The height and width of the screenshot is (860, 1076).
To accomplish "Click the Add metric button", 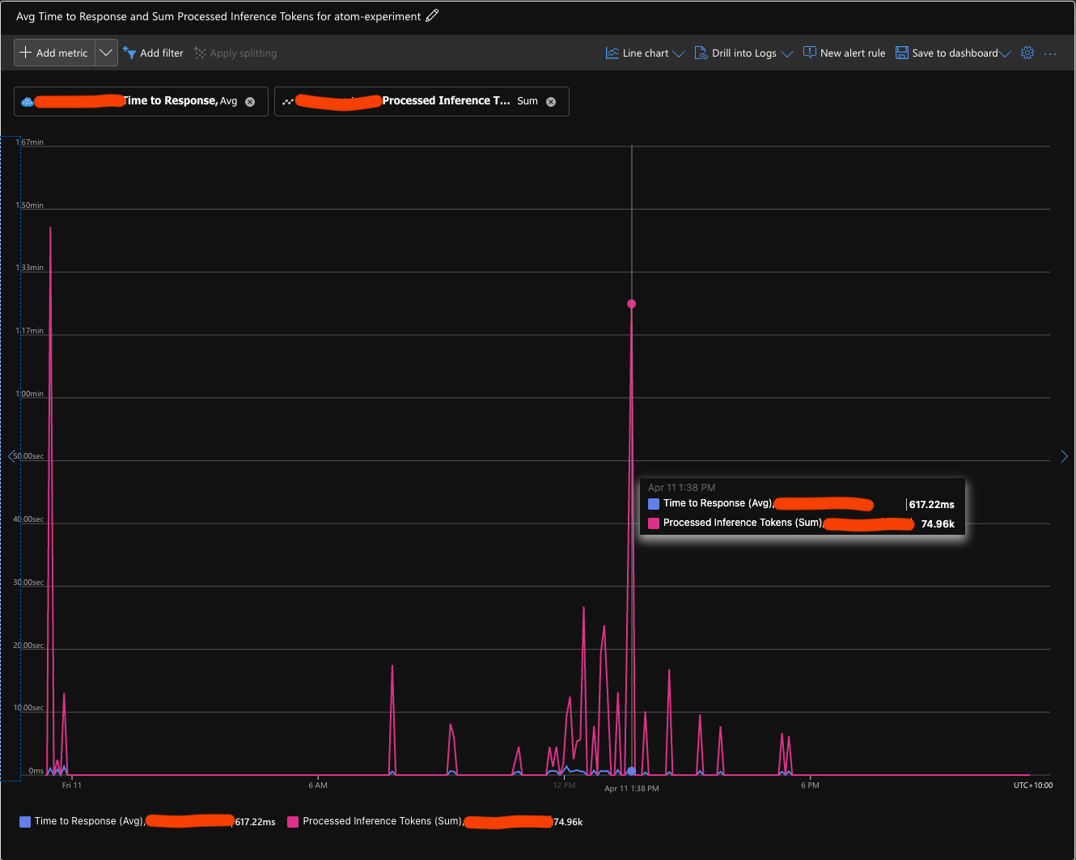I will click(x=53, y=53).
